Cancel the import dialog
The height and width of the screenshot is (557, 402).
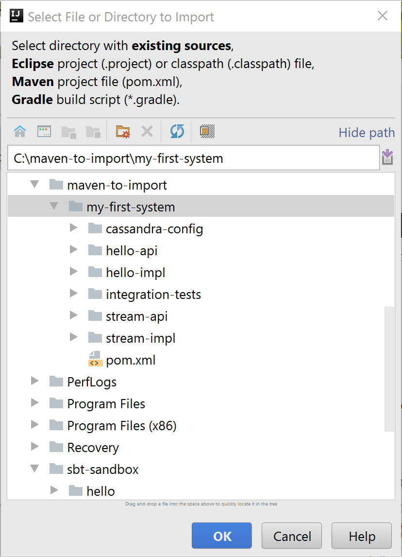tap(291, 535)
